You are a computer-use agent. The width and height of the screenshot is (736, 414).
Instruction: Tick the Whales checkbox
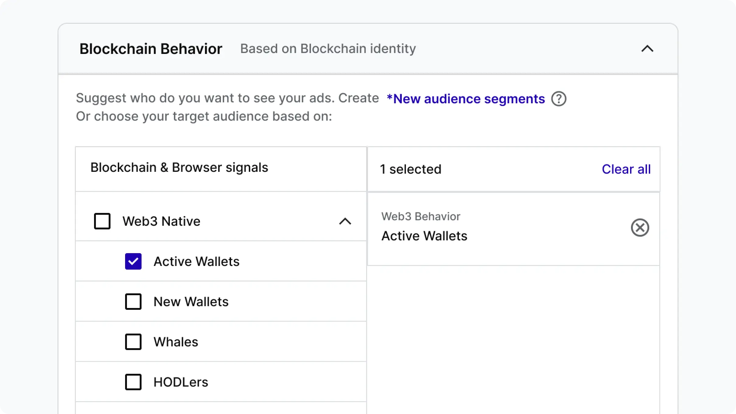coord(133,342)
